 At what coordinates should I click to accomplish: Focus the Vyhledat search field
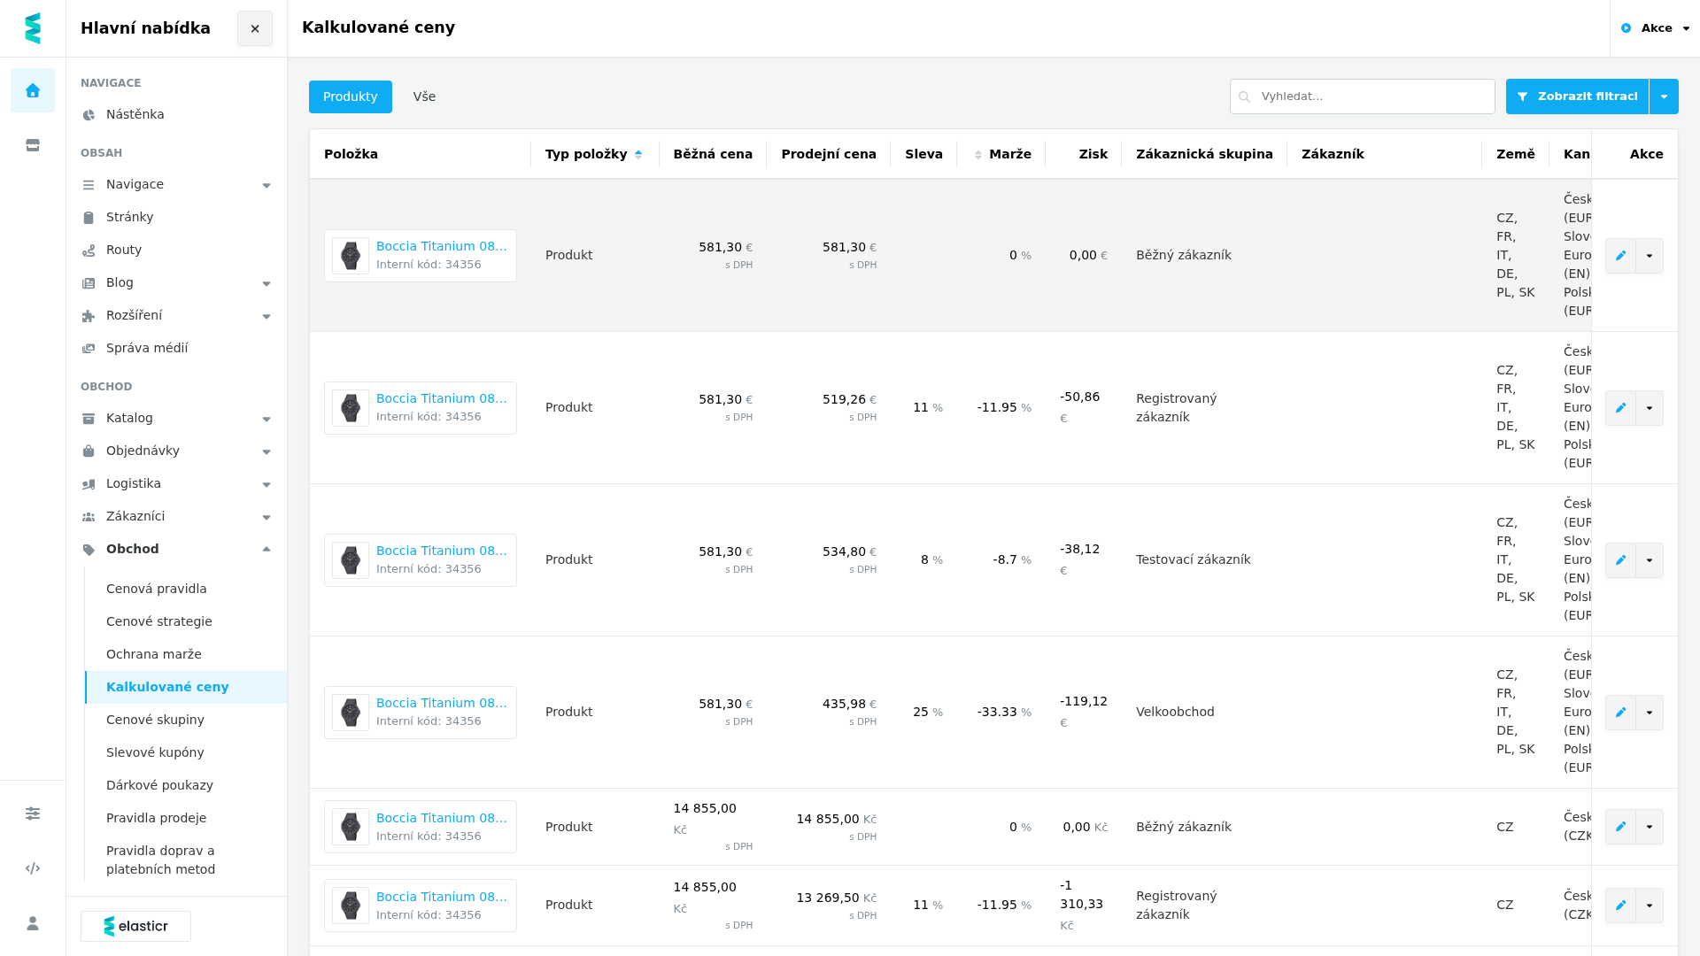coord(1363,96)
